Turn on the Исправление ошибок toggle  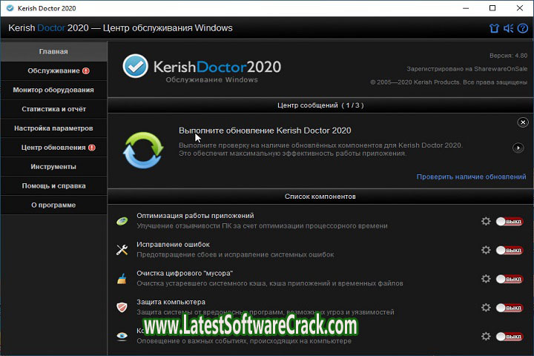point(510,250)
